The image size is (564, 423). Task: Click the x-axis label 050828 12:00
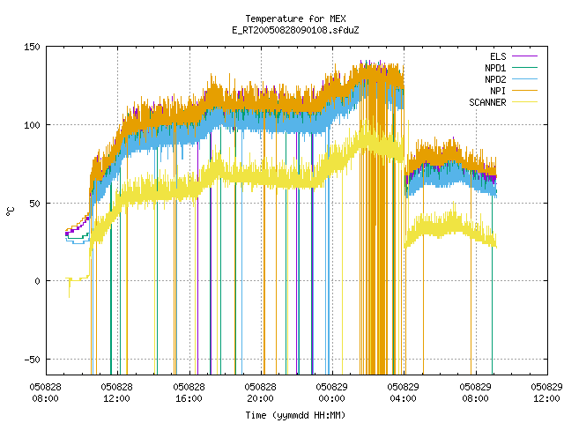(x=117, y=392)
